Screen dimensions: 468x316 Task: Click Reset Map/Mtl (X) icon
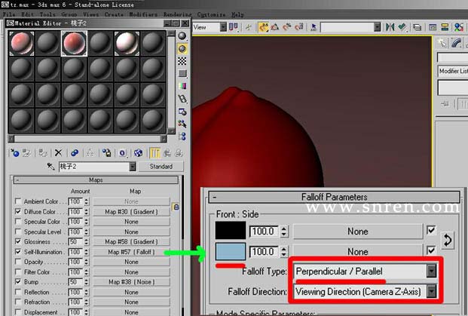pos(59,153)
